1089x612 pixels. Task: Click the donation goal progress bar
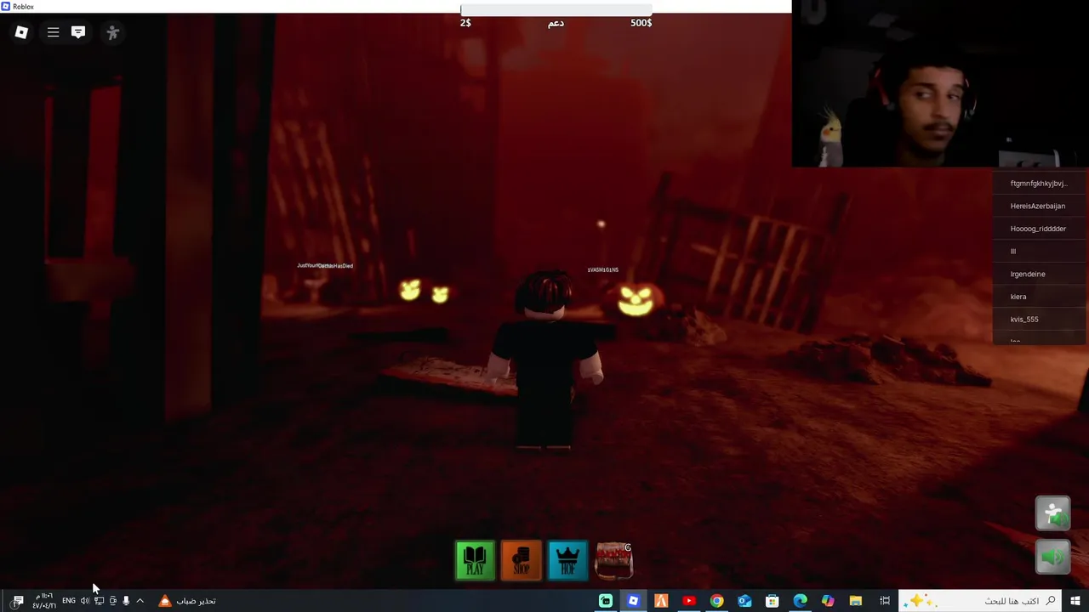pos(556,9)
